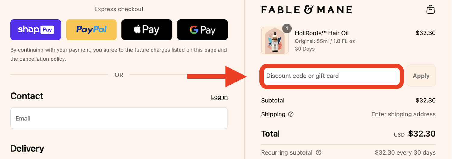Open the HoliRoots Hair Oil thumbnail
This screenshot has width=452, height=159.
(x=275, y=41)
